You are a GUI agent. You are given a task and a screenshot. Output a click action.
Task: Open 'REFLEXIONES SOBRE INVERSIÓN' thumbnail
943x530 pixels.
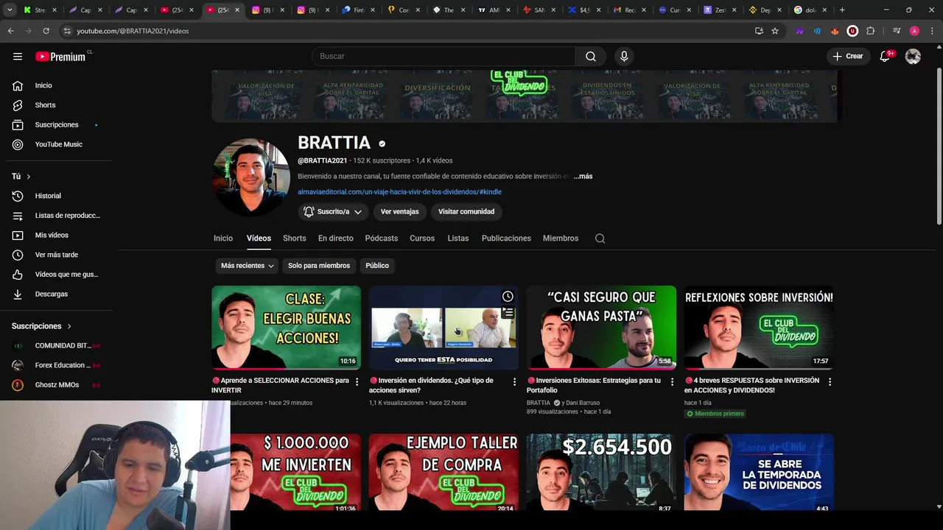(x=759, y=328)
